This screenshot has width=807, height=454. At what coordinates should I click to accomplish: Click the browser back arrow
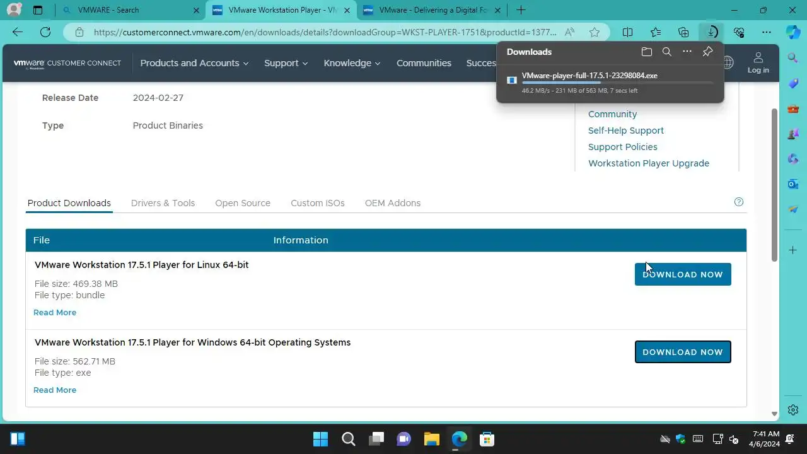[x=18, y=32]
